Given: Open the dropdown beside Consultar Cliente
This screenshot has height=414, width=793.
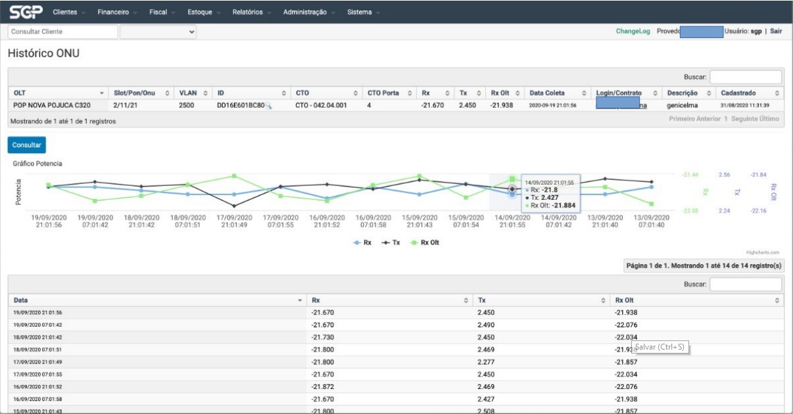Looking at the screenshot, I should 158,32.
